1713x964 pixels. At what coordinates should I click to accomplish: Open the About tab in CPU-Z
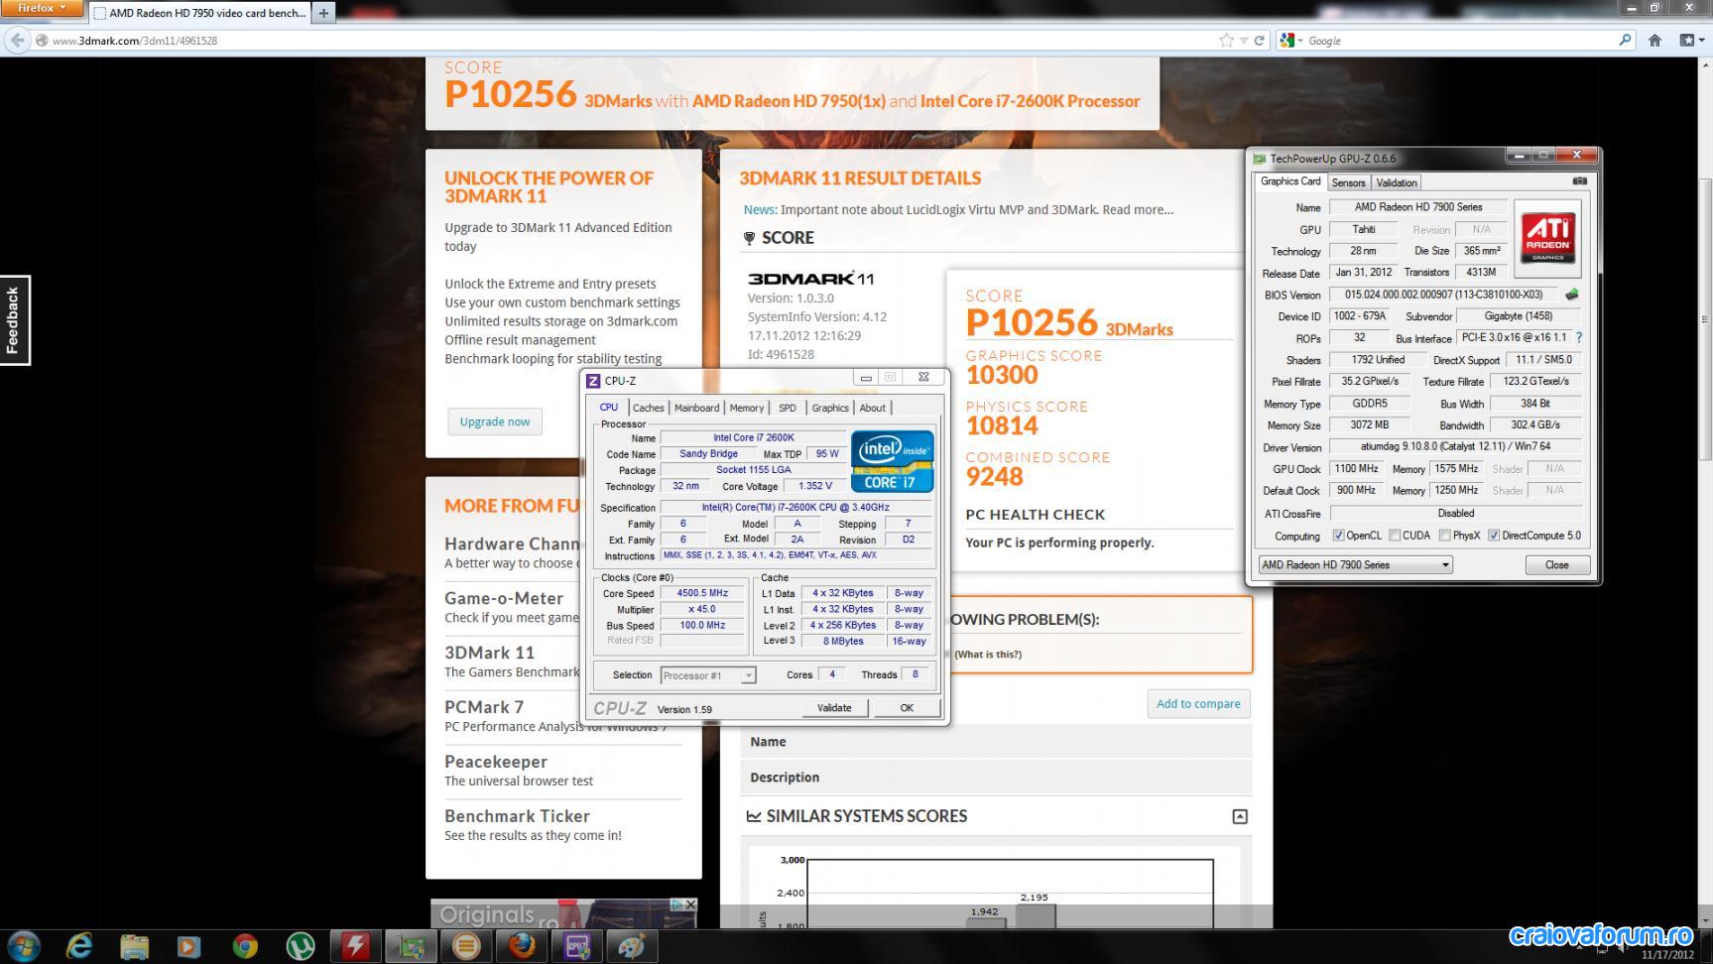point(873,408)
